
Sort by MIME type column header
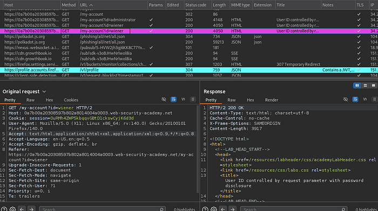(x=240, y=5)
